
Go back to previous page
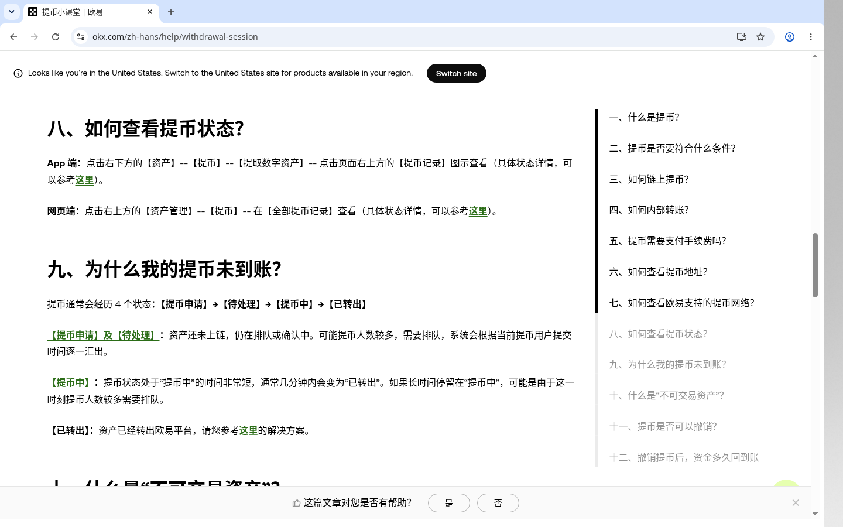(13, 37)
